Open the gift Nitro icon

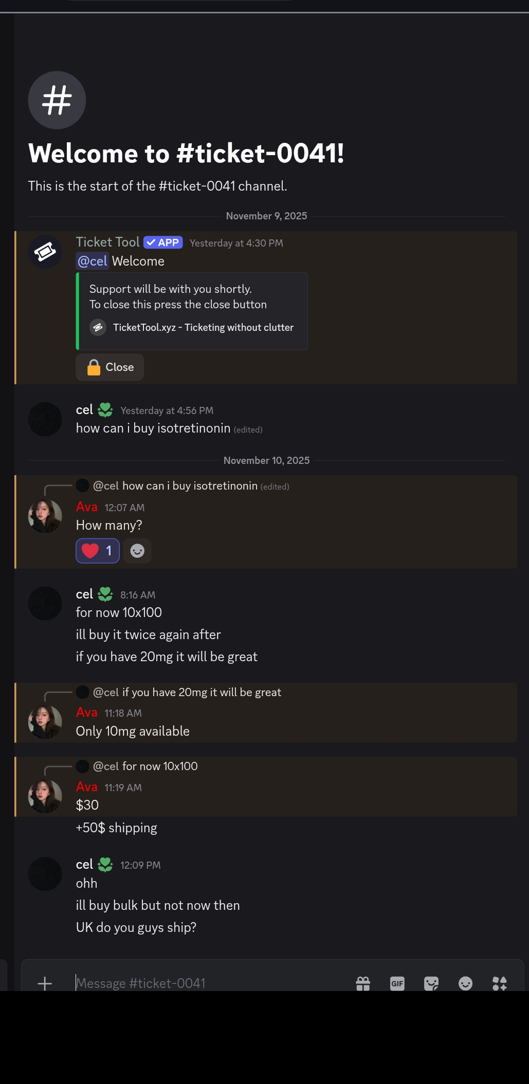(x=363, y=983)
